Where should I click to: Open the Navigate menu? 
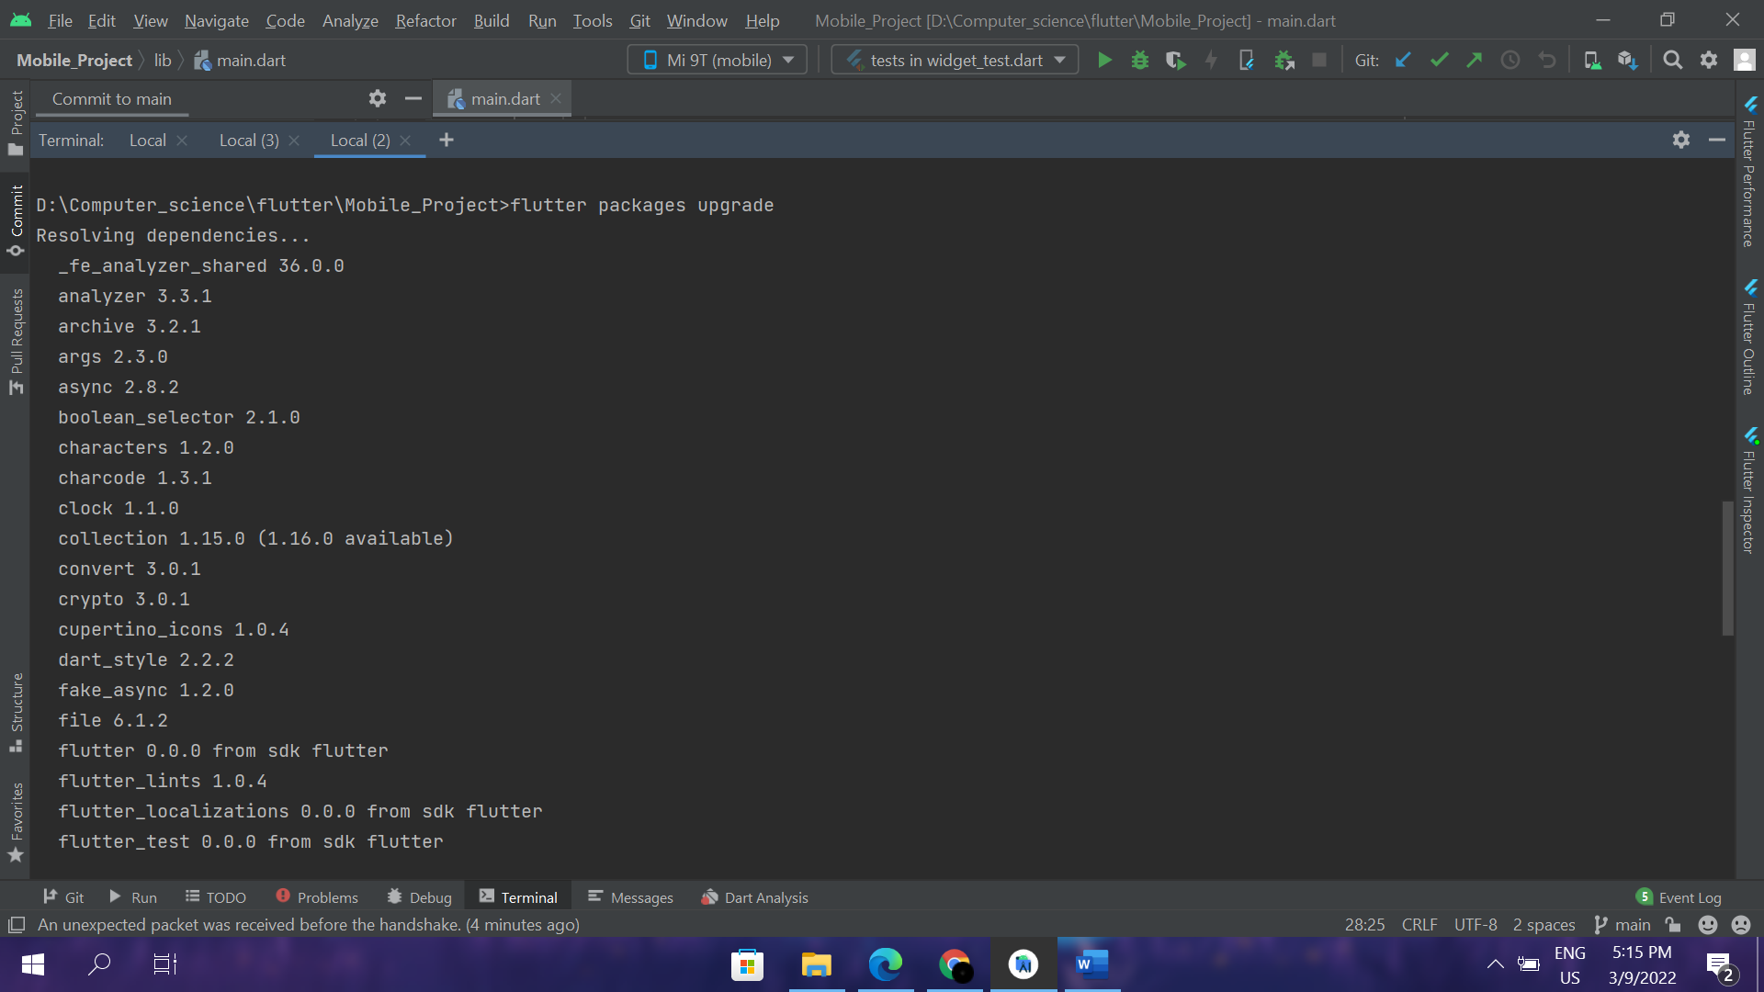click(217, 20)
